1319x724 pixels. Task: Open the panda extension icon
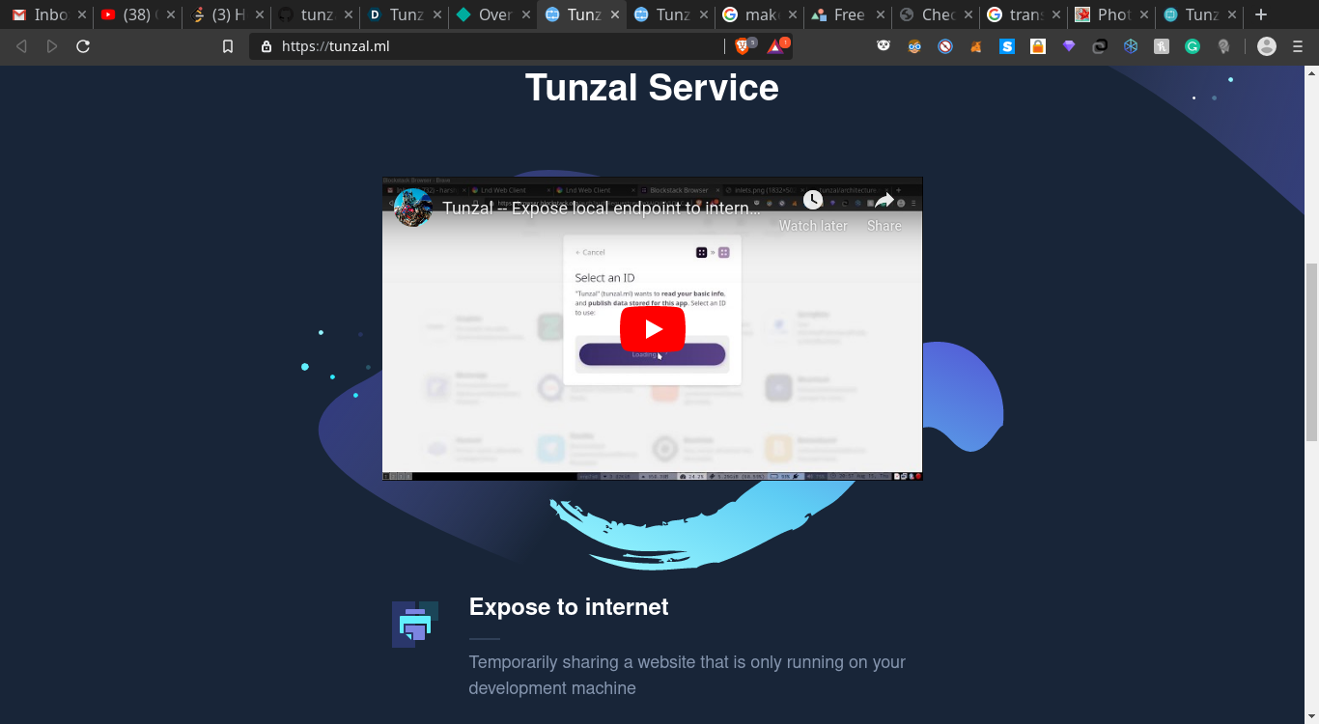(x=884, y=45)
